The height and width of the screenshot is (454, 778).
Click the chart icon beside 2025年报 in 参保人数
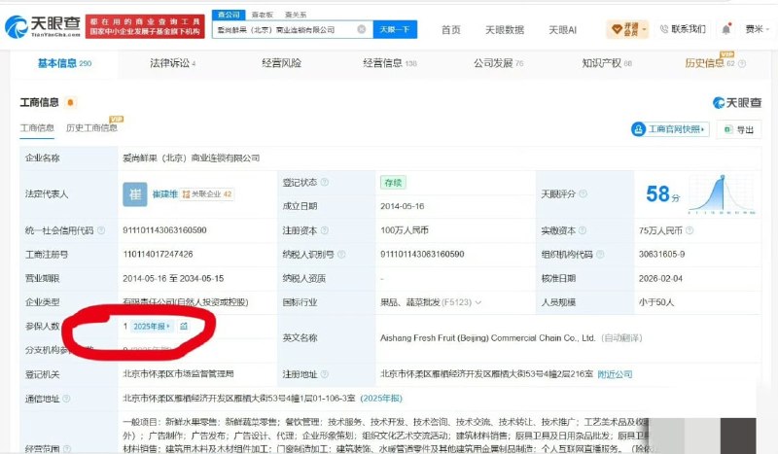[x=184, y=326]
